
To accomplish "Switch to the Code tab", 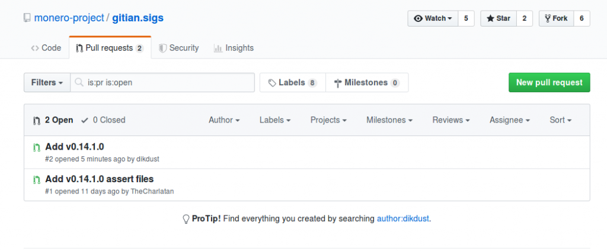I will (x=46, y=48).
